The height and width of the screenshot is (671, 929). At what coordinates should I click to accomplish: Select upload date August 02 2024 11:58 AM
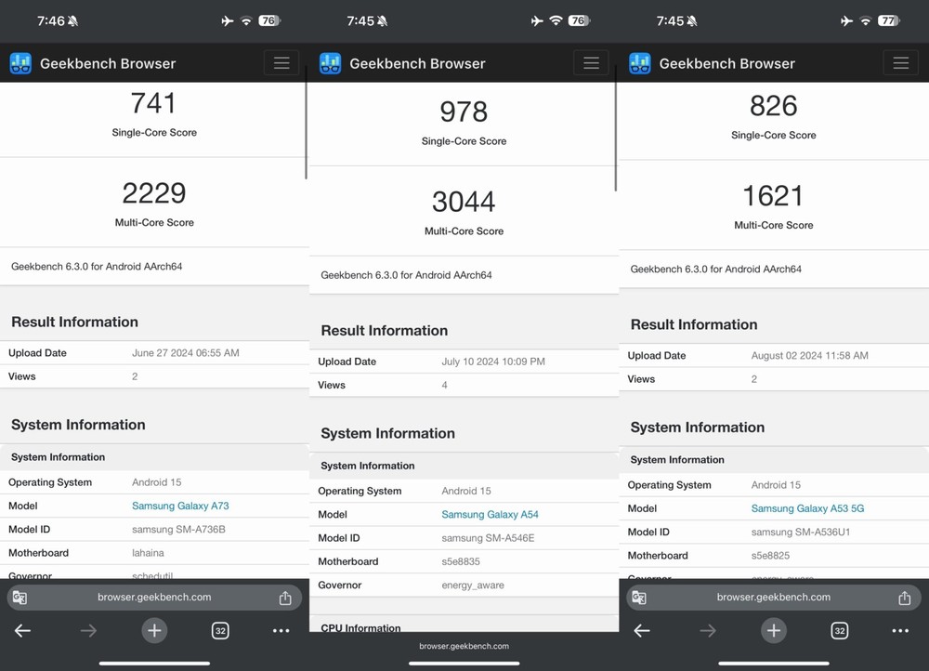pyautogui.click(x=809, y=356)
